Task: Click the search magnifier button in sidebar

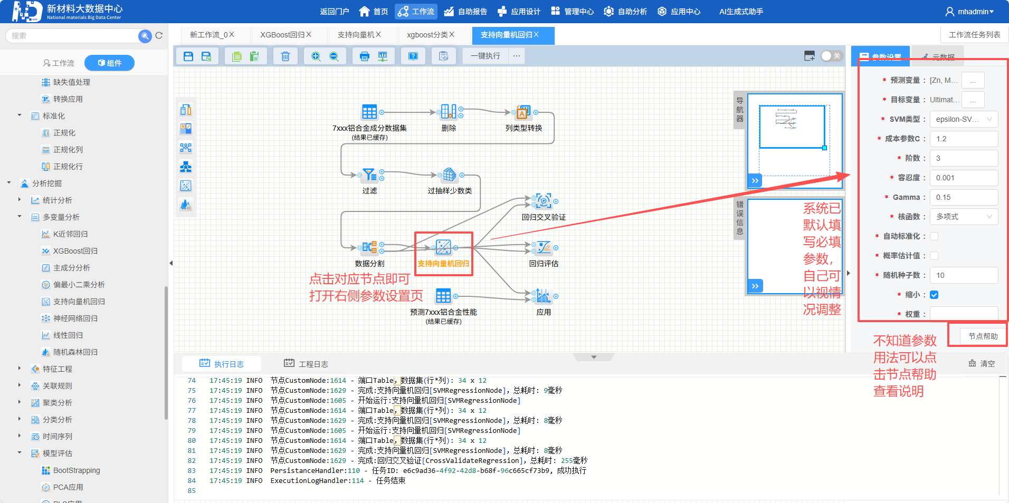Action: click(145, 36)
